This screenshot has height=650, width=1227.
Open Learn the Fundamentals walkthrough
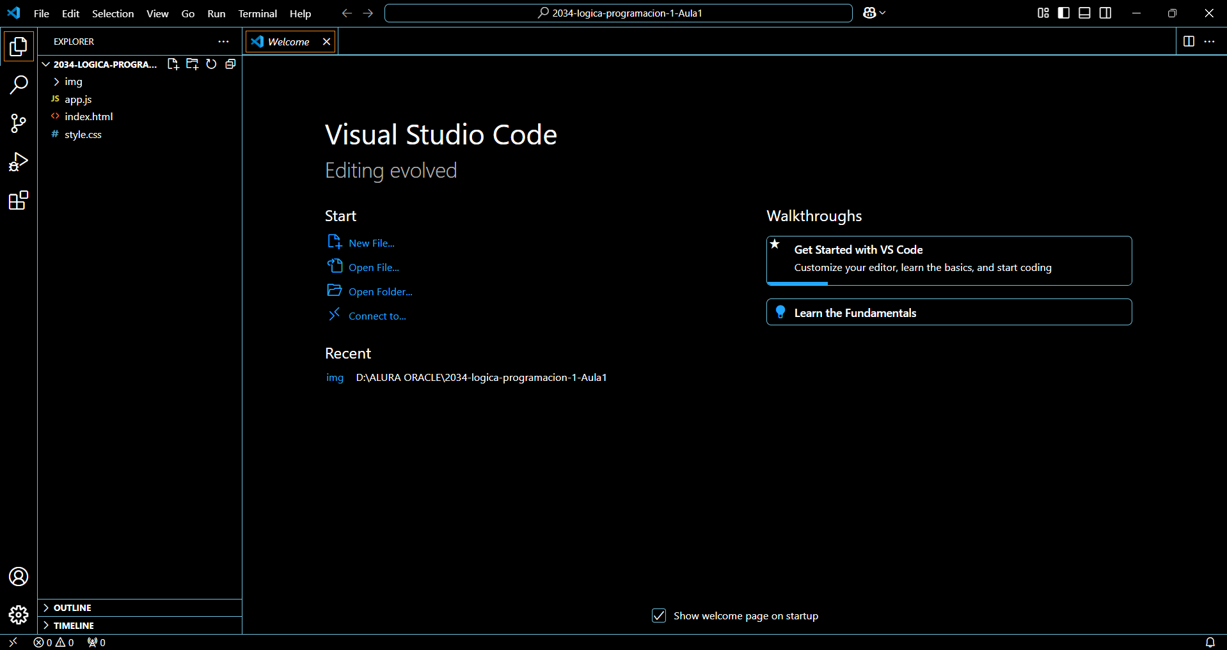[949, 313]
